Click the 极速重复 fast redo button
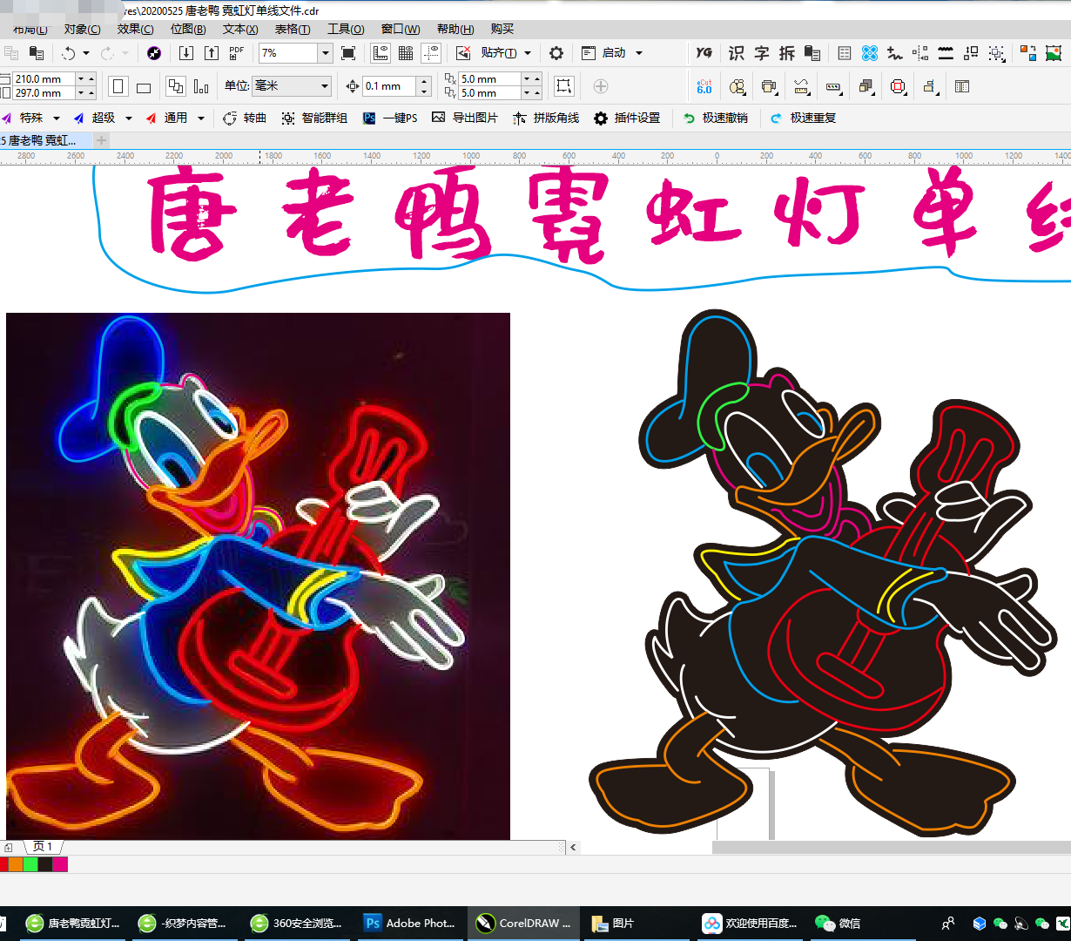Screen dimensions: 1071x941 [x=804, y=118]
